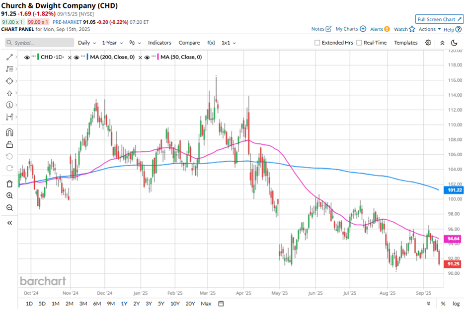Select the trend line drawing tool
Viewport: 467px width, 309px height.
(9, 57)
